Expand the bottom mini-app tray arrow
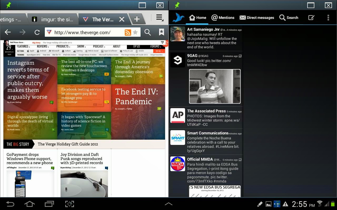Screen dimensions: 337x210 click(x=168, y=204)
